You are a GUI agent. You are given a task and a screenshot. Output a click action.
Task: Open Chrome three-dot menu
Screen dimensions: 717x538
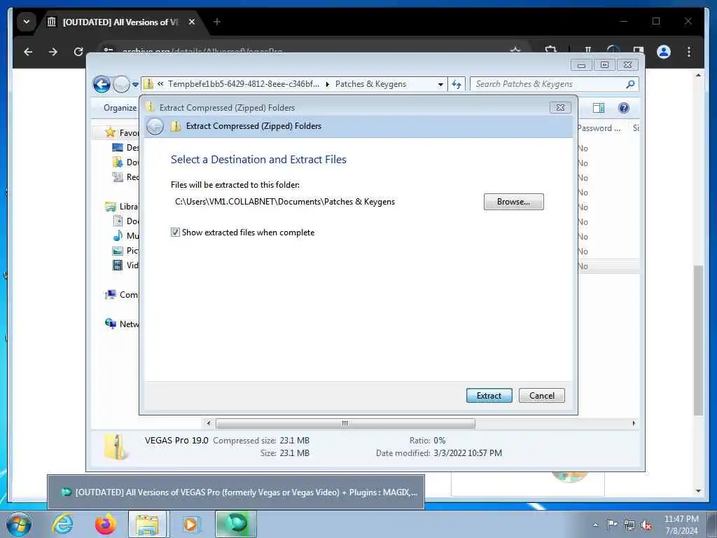689,52
